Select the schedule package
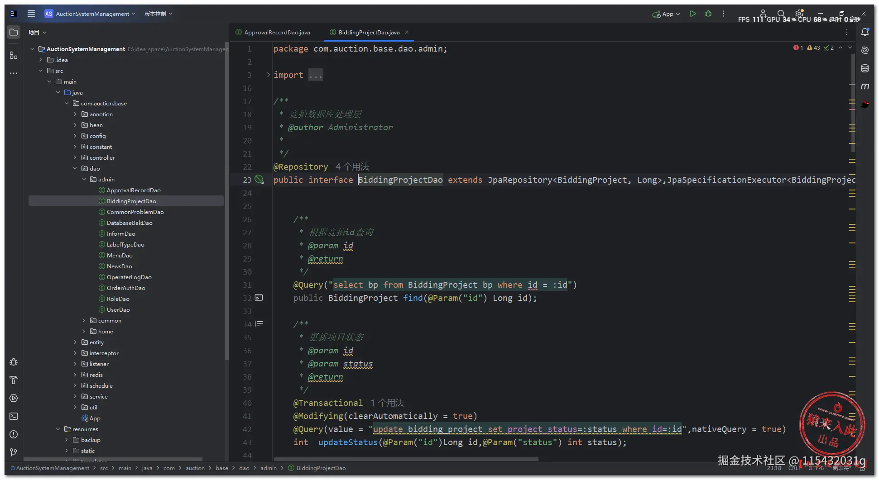Screen dimensions: 879x480 click(x=101, y=385)
